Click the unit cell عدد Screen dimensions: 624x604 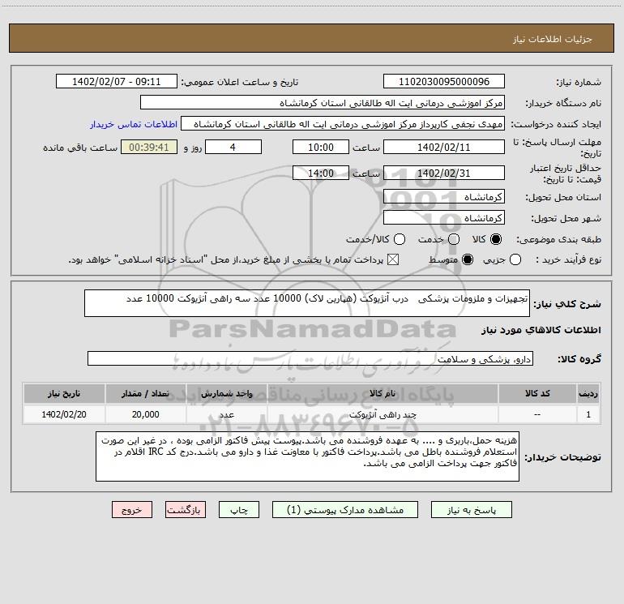(226, 414)
